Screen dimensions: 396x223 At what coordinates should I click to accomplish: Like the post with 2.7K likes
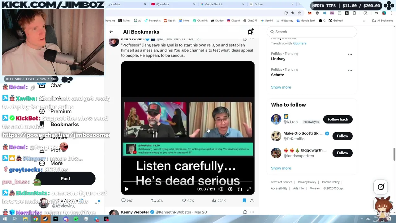[x=188, y=201]
